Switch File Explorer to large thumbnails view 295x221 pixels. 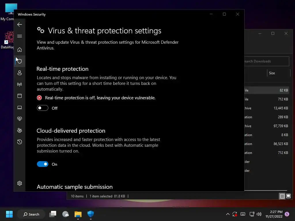(x=288, y=196)
